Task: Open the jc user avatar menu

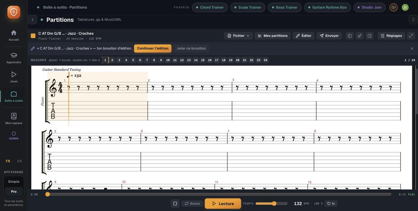Action: [x=405, y=7]
